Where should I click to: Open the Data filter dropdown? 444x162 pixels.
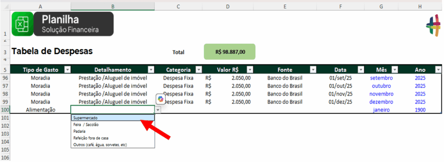point(361,70)
